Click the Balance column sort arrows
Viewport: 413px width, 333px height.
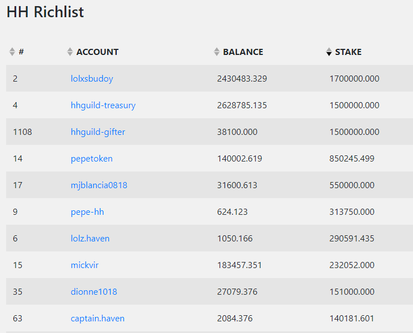point(217,52)
